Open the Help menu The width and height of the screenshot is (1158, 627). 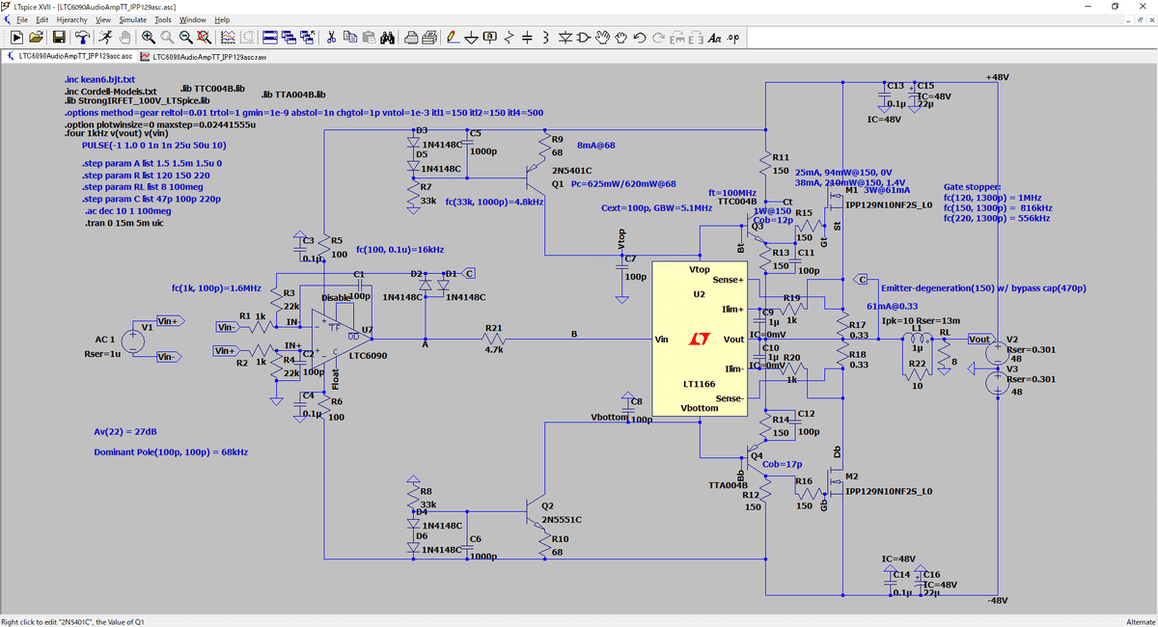coord(222,19)
